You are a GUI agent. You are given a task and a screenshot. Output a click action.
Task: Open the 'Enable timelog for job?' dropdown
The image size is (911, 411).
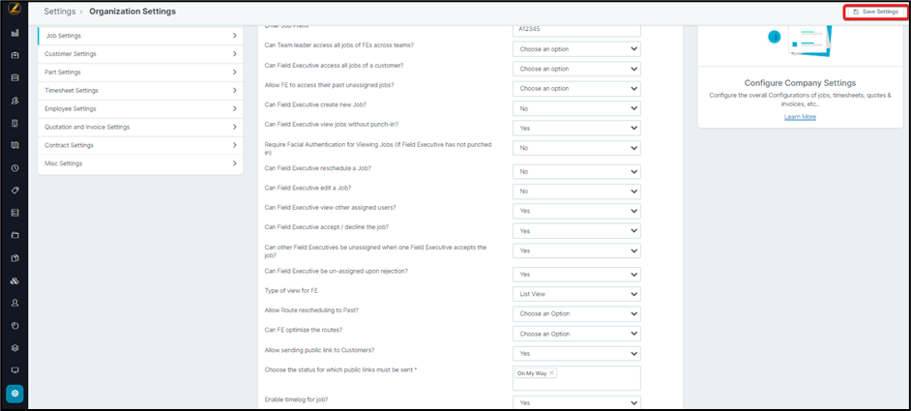coord(576,402)
